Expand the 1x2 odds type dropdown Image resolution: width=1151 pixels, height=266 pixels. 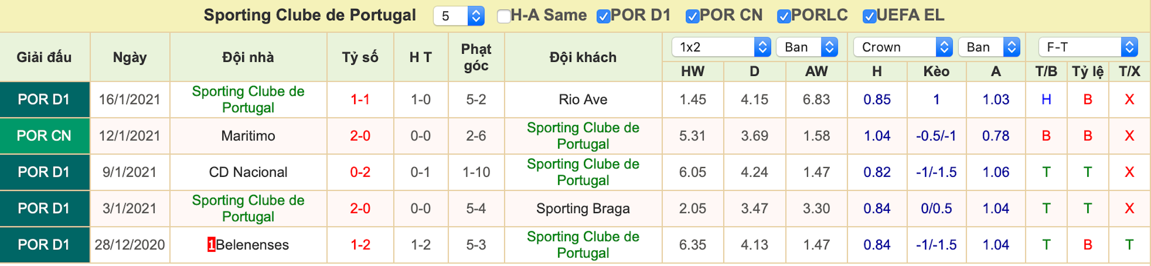pyautogui.click(x=721, y=47)
